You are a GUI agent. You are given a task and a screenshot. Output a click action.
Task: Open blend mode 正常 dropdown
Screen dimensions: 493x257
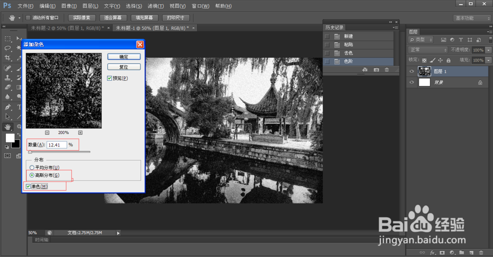tap(427, 50)
